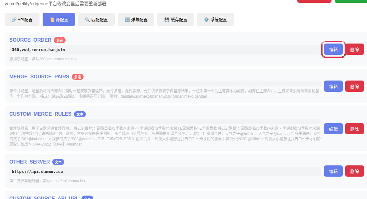Click gear icon on 系统配置 tab

pyautogui.click(x=207, y=20)
